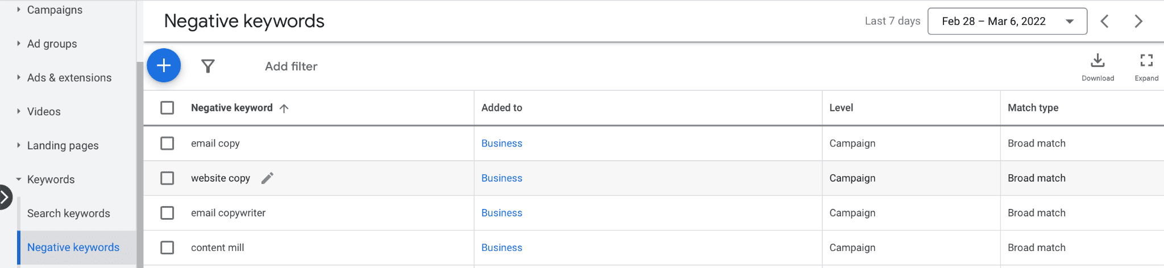Edit website copy with pencil icon
Screen dimensions: 1164x268
267,178
